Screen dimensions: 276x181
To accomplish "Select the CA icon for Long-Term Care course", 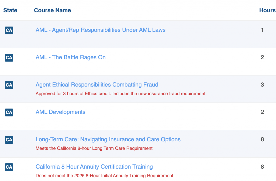I will (x=9, y=140).
